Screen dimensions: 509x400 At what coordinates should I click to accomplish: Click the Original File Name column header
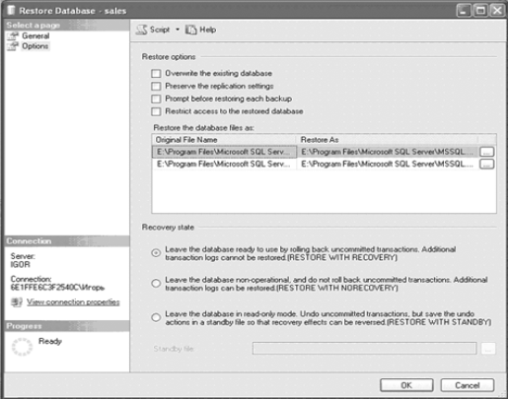click(x=224, y=140)
